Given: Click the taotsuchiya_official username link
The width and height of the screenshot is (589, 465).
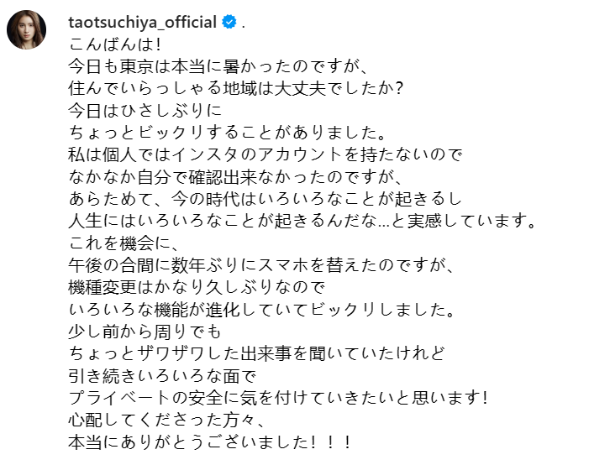Looking at the screenshot, I should tap(142, 23).
